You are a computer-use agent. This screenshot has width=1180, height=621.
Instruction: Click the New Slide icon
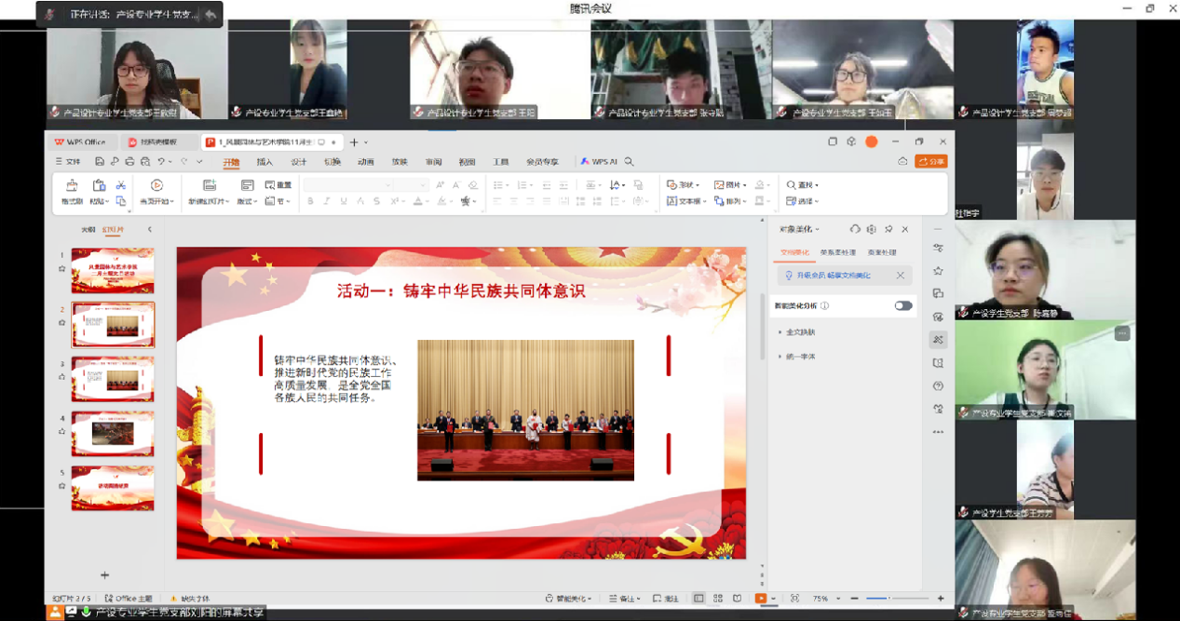(210, 185)
